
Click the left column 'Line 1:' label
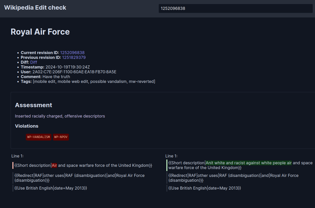pos(17,156)
